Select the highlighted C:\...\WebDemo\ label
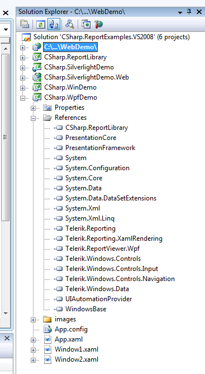Viewport: 205px width, 374px height. pyautogui.click(x=70, y=47)
